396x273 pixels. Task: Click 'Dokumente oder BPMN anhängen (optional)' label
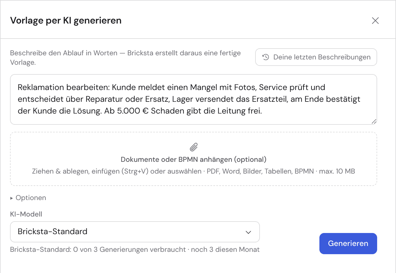point(194,159)
